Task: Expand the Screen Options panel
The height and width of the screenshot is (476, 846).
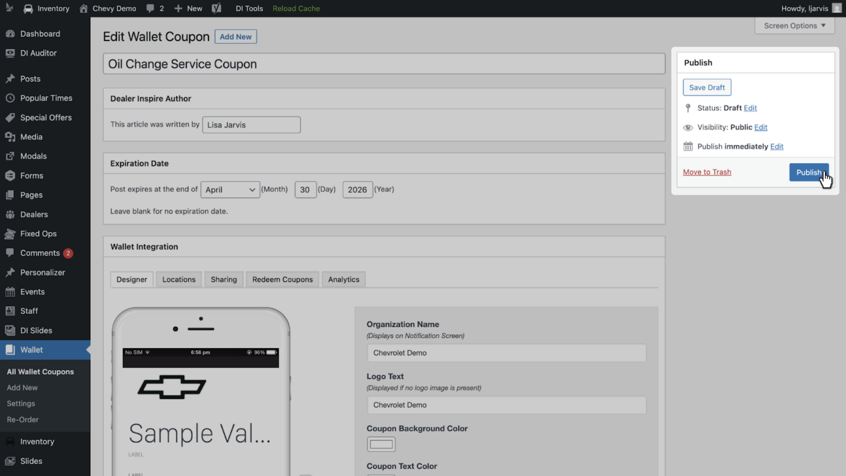Action: click(795, 25)
